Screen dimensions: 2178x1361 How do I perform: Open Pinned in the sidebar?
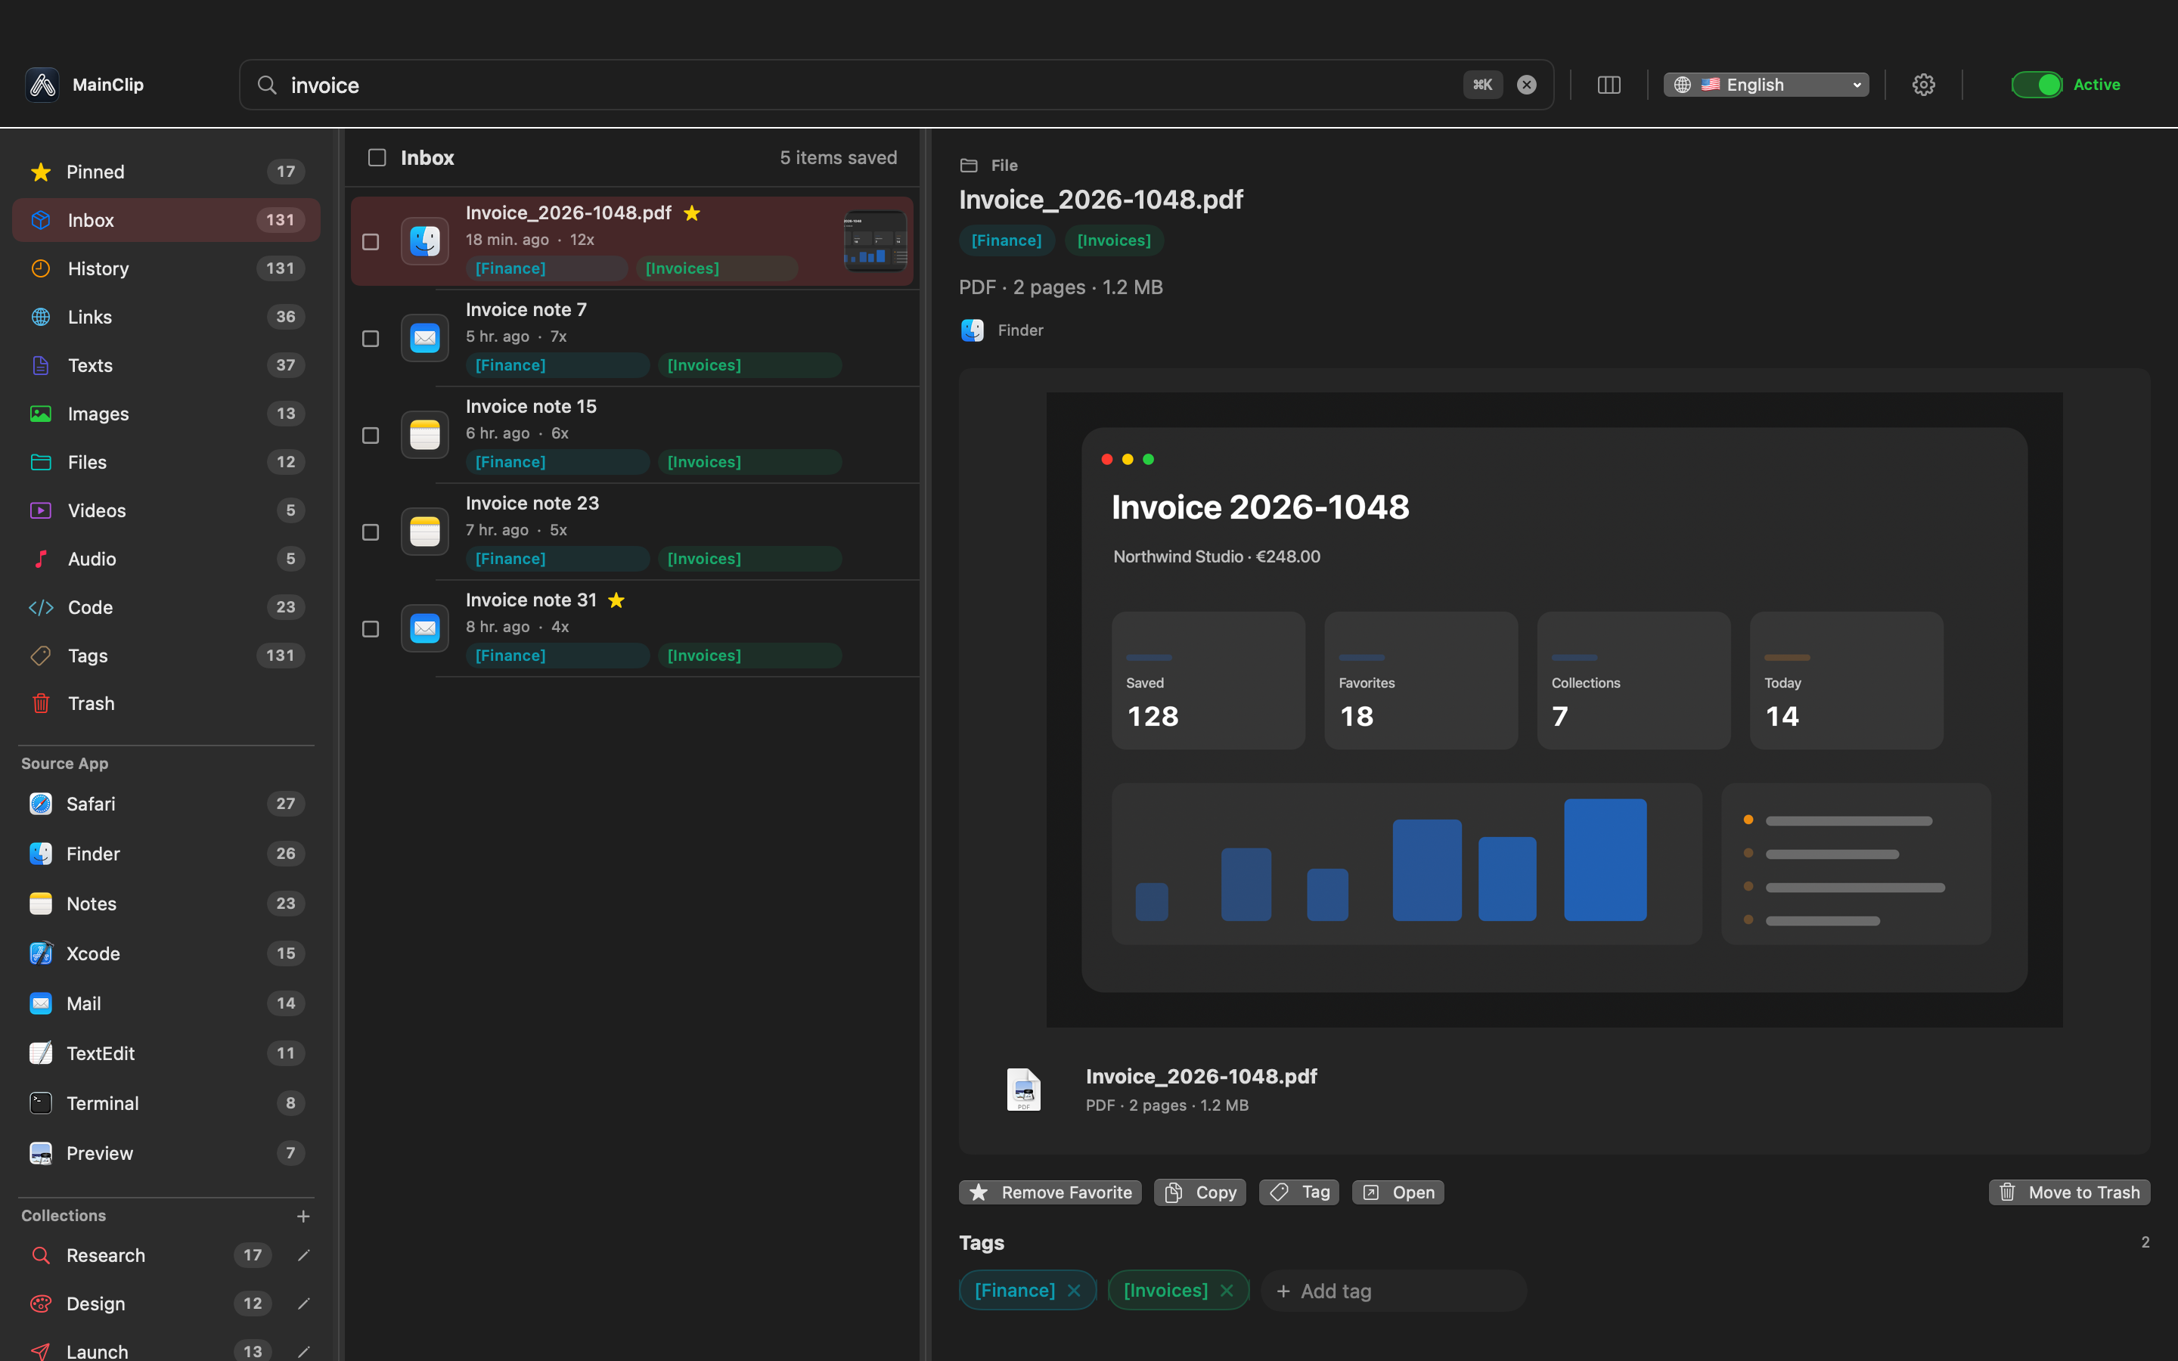point(166,172)
